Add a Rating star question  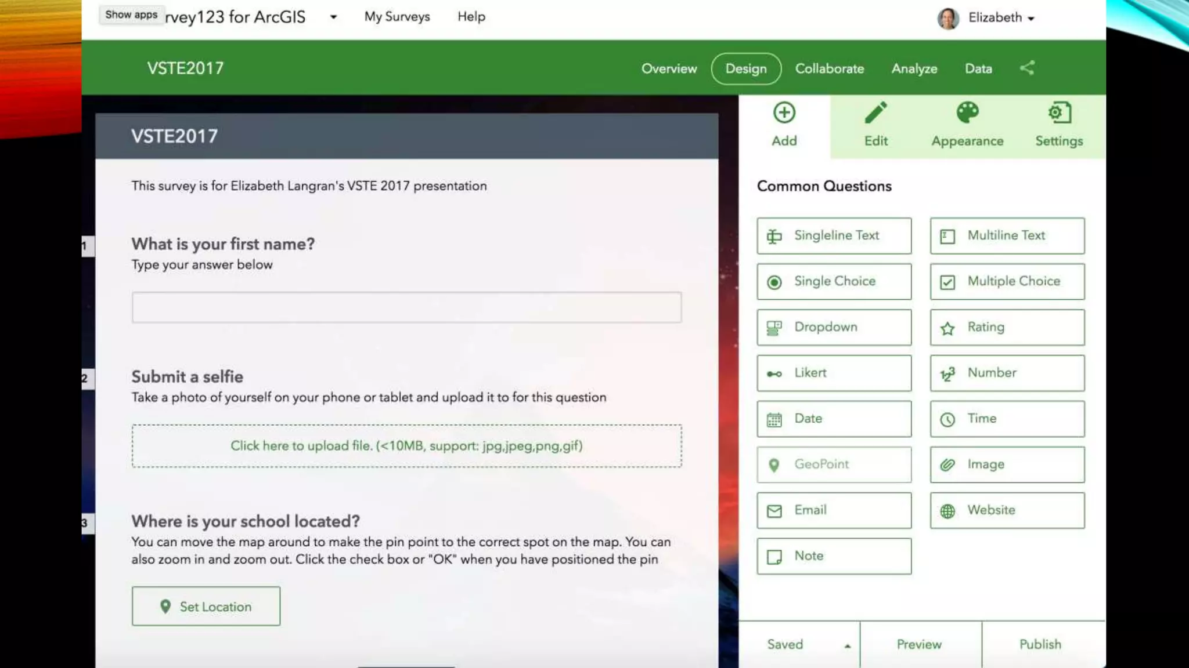click(x=1007, y=327)
